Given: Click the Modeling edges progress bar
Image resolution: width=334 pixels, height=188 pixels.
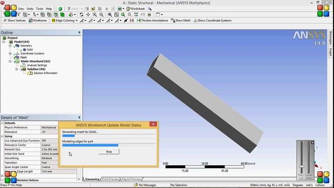Looking at the screenshot, I should [109, 145].
